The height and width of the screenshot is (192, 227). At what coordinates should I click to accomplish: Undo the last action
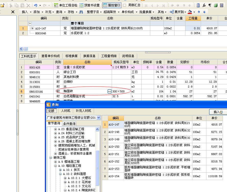click(36, 6)
